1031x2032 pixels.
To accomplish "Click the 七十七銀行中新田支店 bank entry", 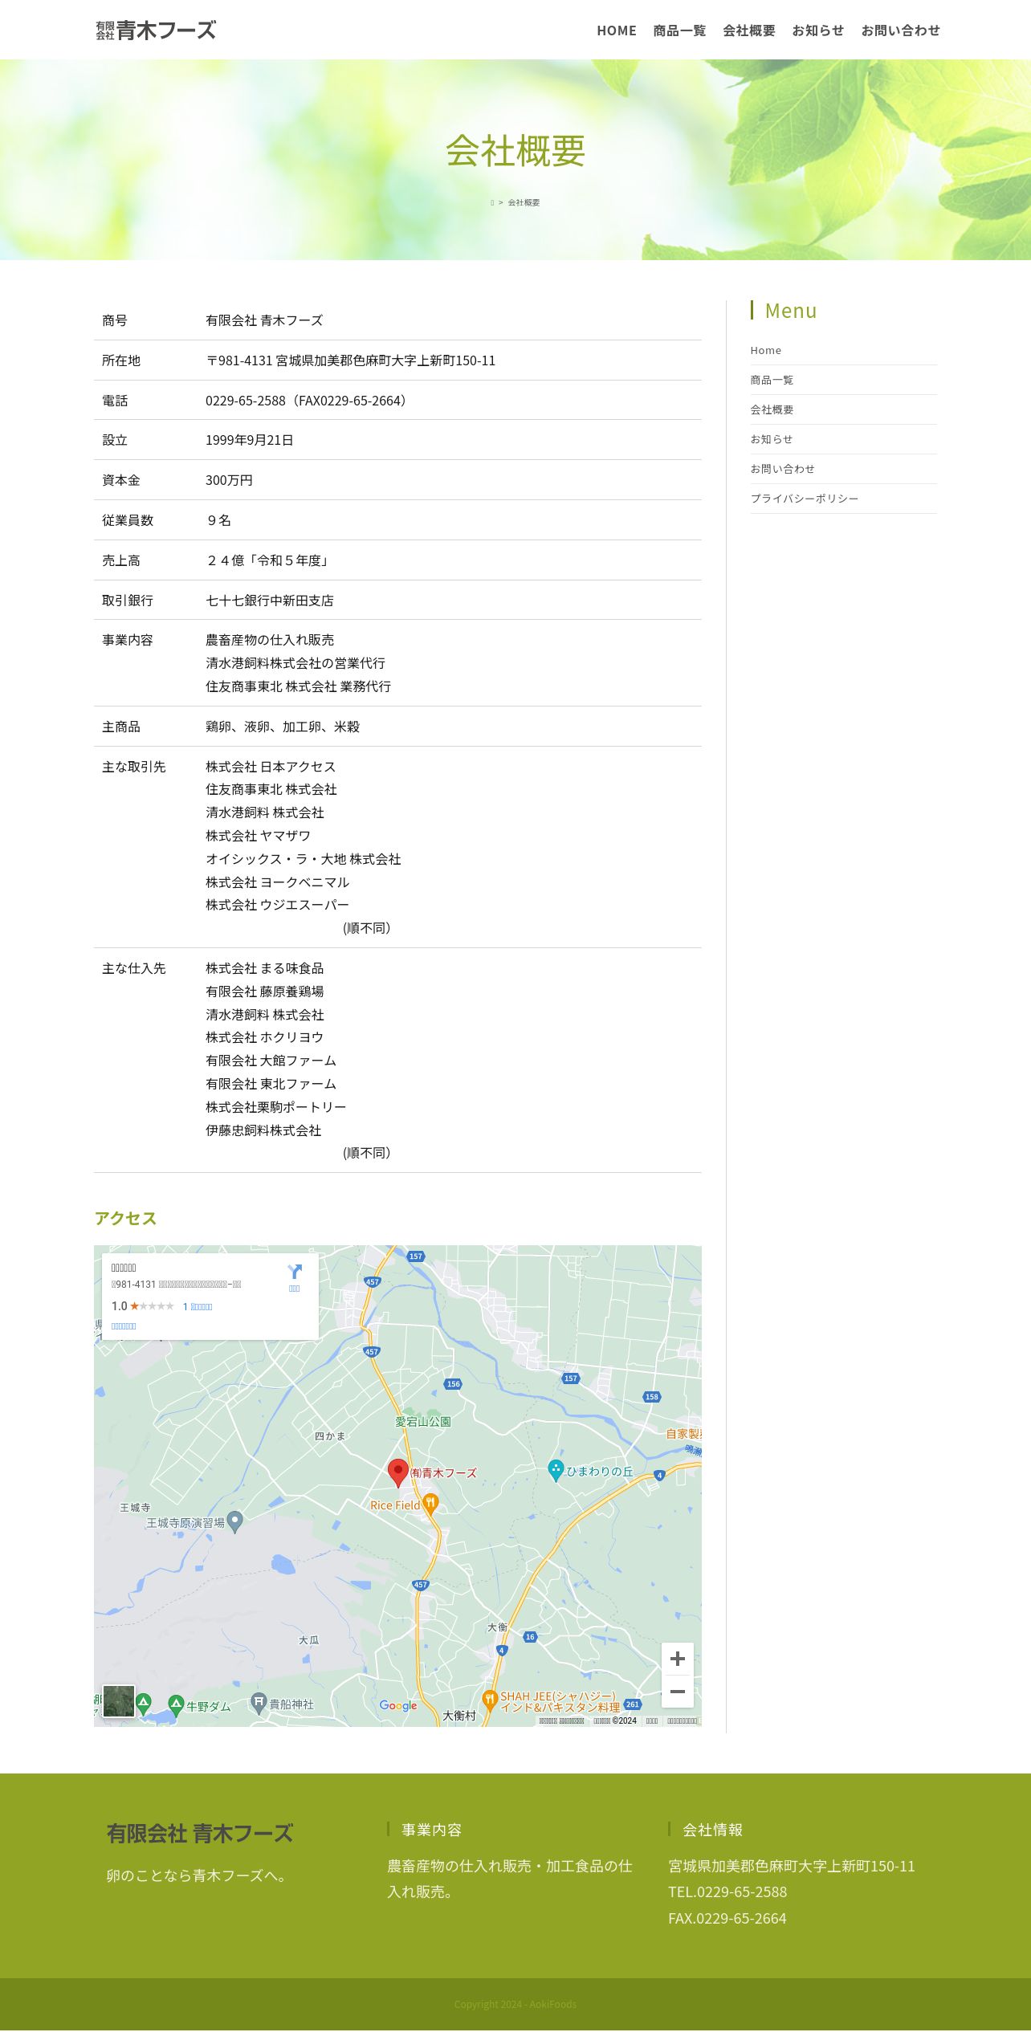I will pos(270,601).
